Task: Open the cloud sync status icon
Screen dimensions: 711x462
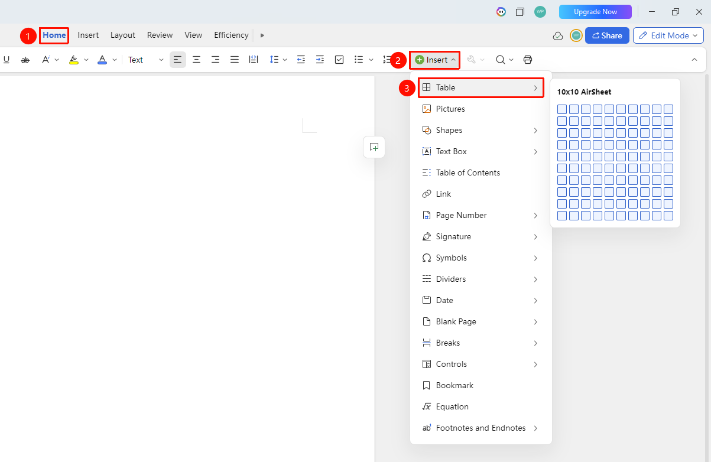Action: pos(558,35)
